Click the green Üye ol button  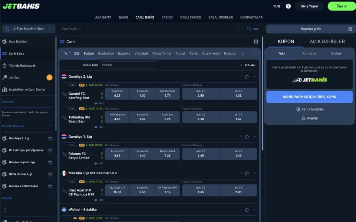[342, 6]
